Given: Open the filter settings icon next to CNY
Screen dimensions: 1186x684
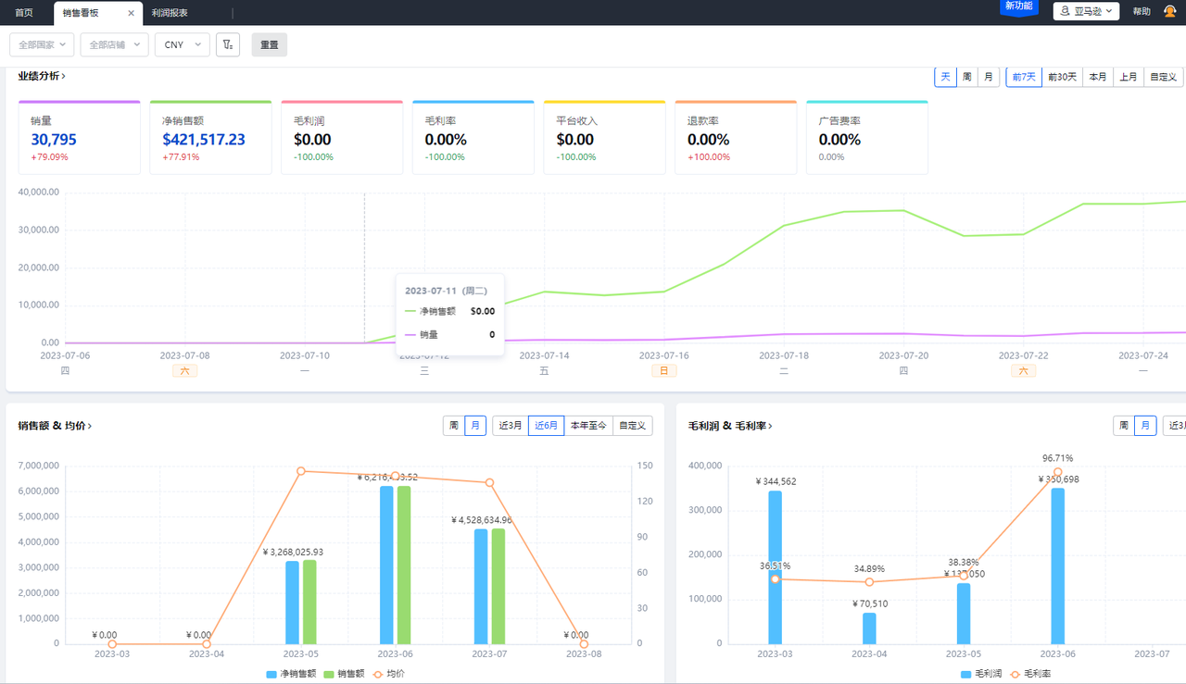Looking at the screenshot, I should (x=228, y=44).
